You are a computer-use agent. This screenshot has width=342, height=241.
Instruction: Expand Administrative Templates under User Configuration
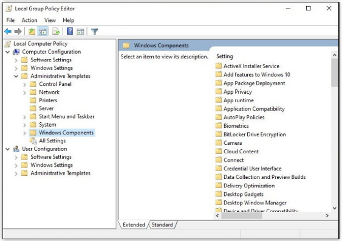pyautogui.click(x=16, y=173)
